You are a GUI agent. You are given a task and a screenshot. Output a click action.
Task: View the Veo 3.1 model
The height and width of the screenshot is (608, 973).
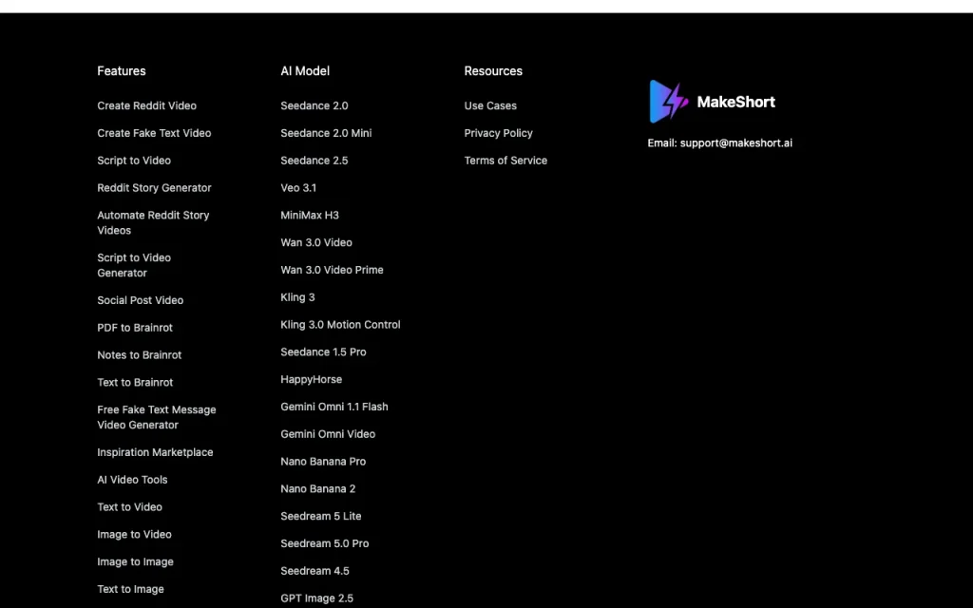[x=298, y=187]
